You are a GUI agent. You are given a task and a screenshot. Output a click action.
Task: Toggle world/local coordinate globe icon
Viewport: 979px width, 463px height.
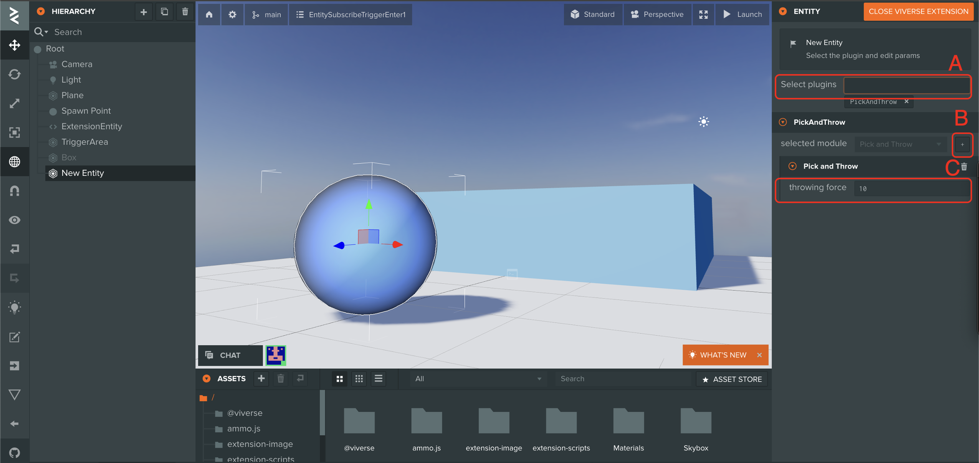(15, 162)
